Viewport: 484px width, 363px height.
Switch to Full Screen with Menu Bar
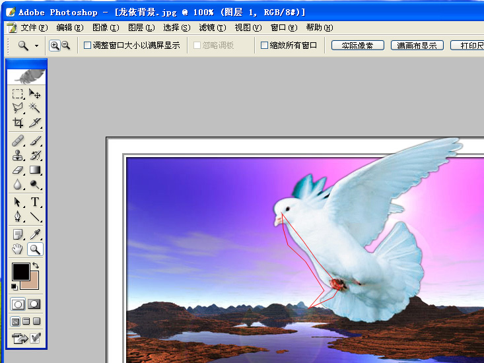[26, 321]
